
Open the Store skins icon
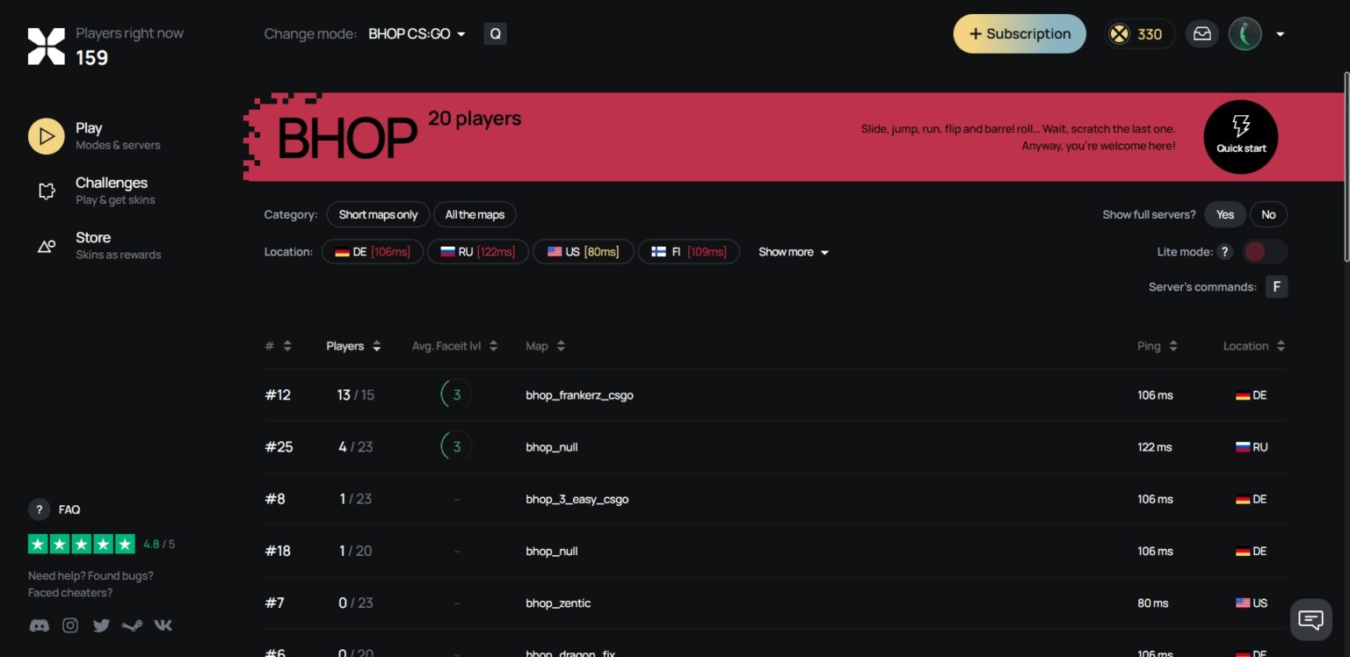[46, 246]
